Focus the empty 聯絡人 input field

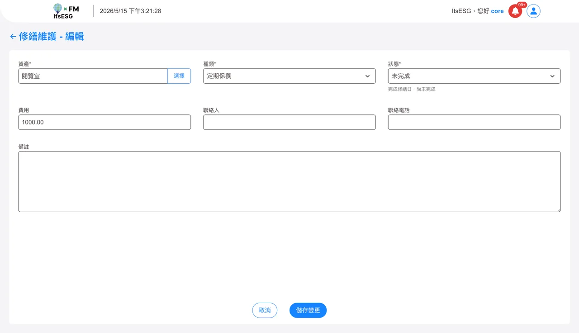point(289,122)
